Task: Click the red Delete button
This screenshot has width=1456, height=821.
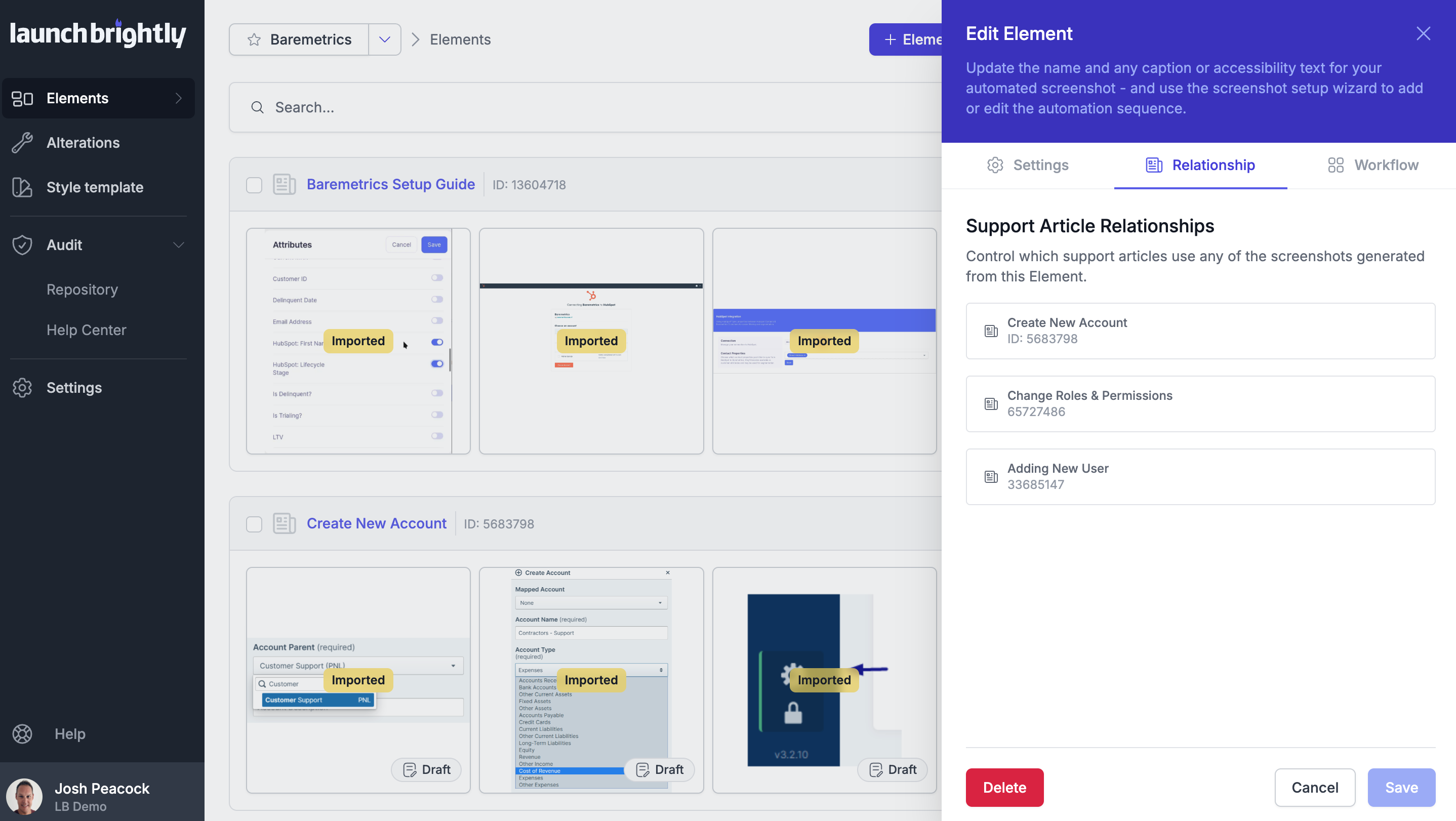Action: click(1004, 788)
